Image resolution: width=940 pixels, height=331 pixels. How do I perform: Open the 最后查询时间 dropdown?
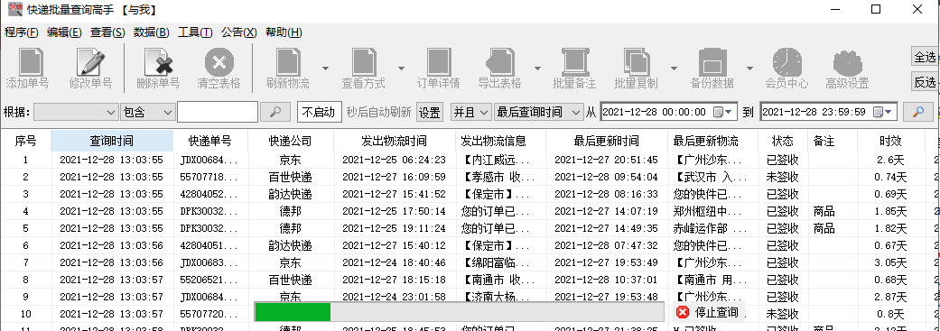538,112
